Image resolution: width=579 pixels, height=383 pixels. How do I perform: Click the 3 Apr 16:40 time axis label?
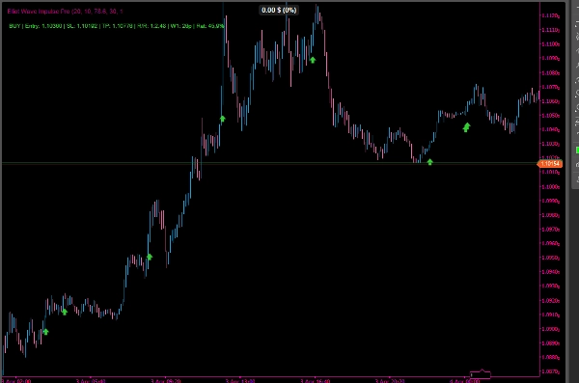pyautogui.click(x=315, y=381)
